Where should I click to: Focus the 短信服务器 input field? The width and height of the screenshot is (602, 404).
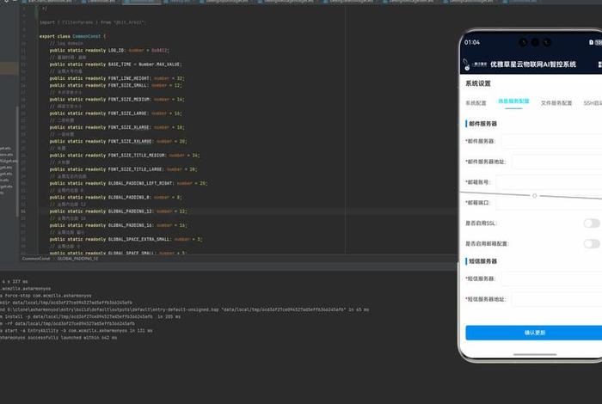tap(550, 279)
